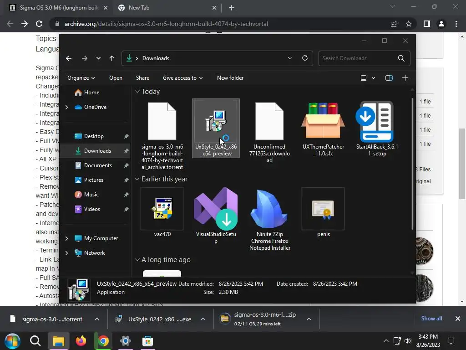The height and width of the screenshot is (350, 466).
Task: Toggle the preview pane
Action: [x=389, y=78]
